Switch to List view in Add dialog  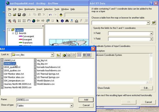[x=80, y=55]
